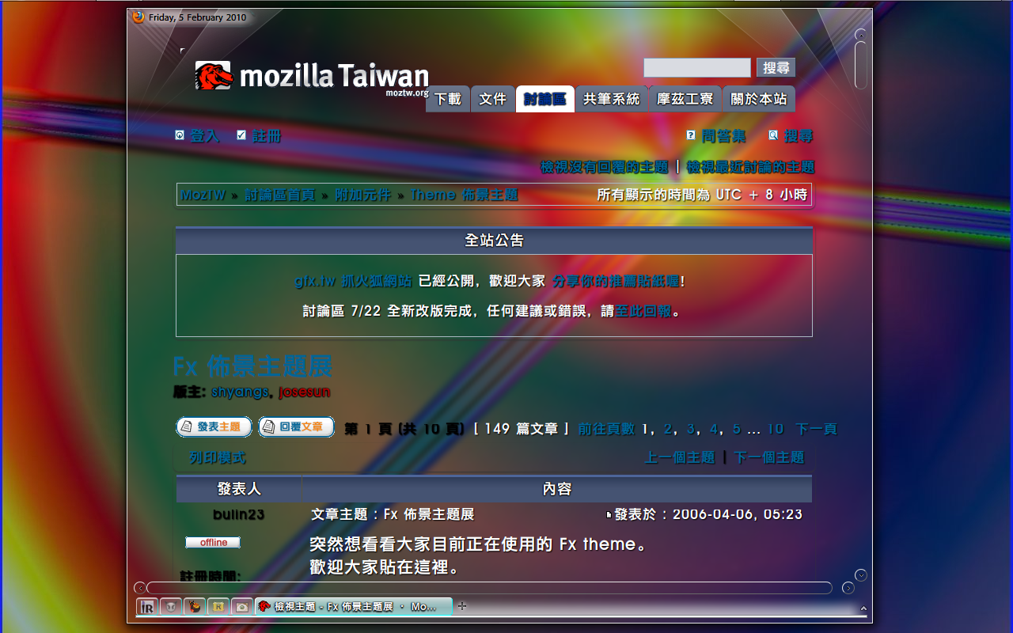Click the 搜尋 button next to the search box
Image resolution: width=1013 pixels, height=633 pixels.
pos(776,68)
